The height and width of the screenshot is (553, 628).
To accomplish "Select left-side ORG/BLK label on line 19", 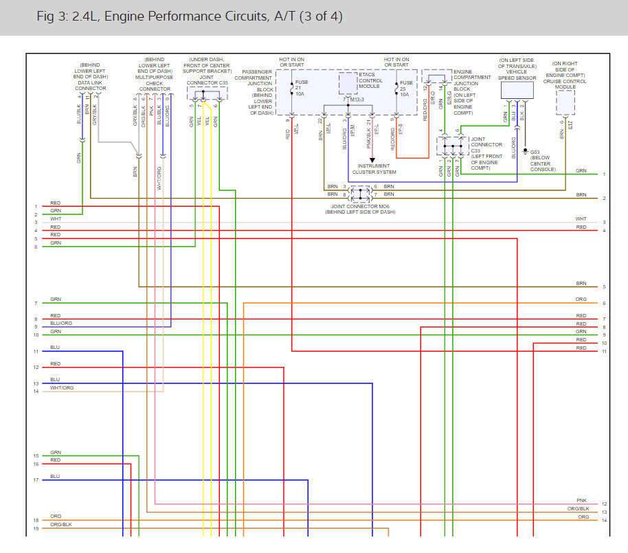I will coord(61,525).
